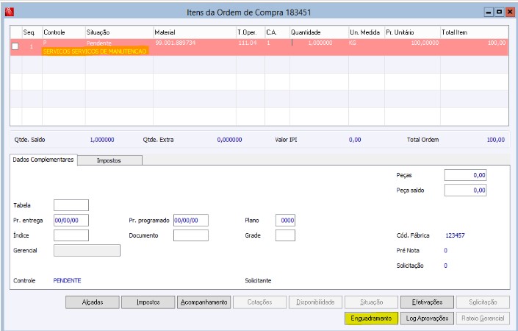The width and height of the screenshot is (518, 331).
Task: Click the Acompanhamento button
Action: pos(204,302)
